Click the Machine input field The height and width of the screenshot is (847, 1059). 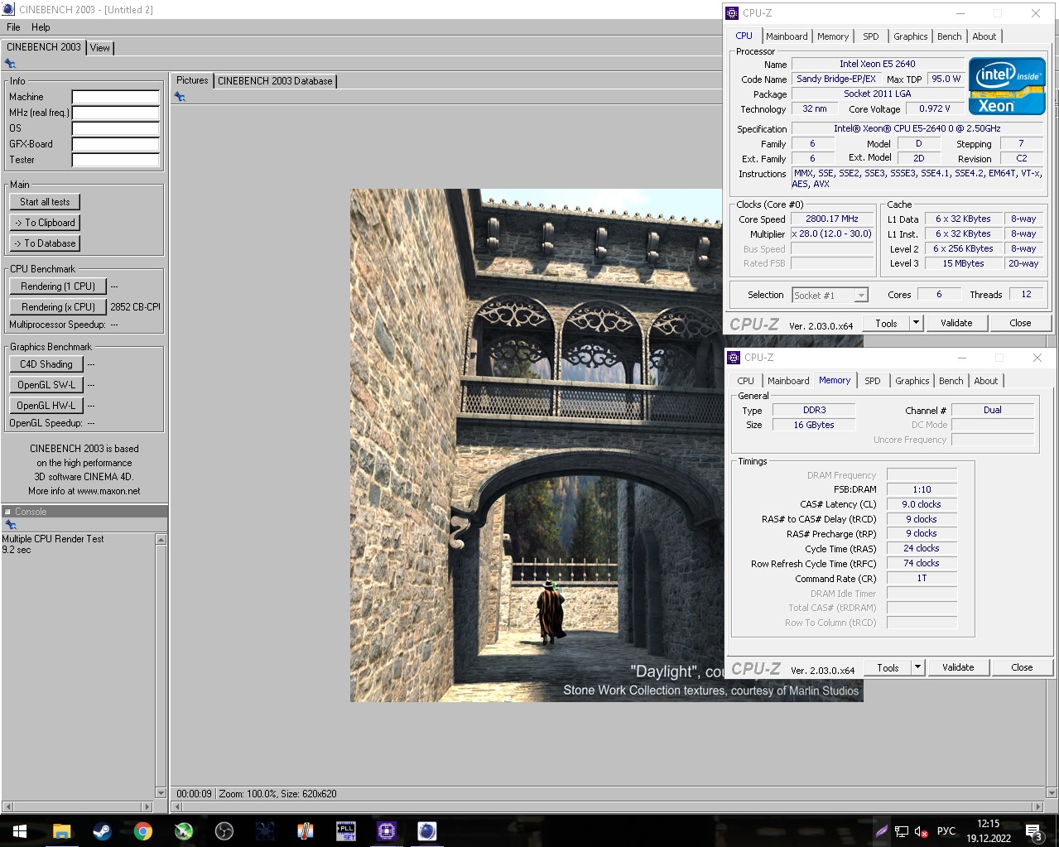115,97
